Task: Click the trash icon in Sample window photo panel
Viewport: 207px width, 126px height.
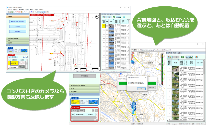Action: pyautogui.click(x=109, y=17)
